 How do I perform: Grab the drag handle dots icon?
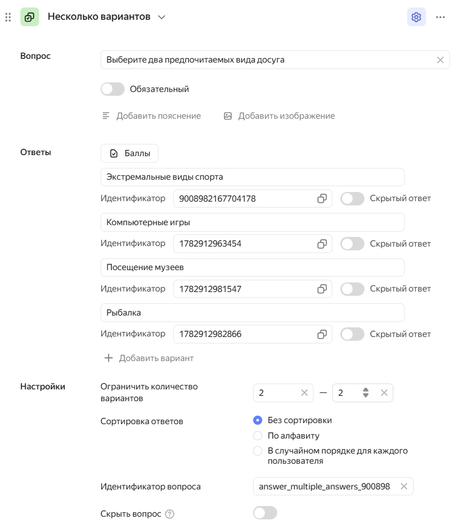(x=8, y=17)
